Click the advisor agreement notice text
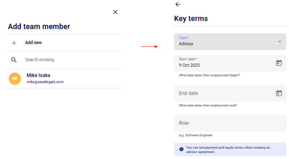This screenshot has width=289, height=159. [x=228, y=150]
